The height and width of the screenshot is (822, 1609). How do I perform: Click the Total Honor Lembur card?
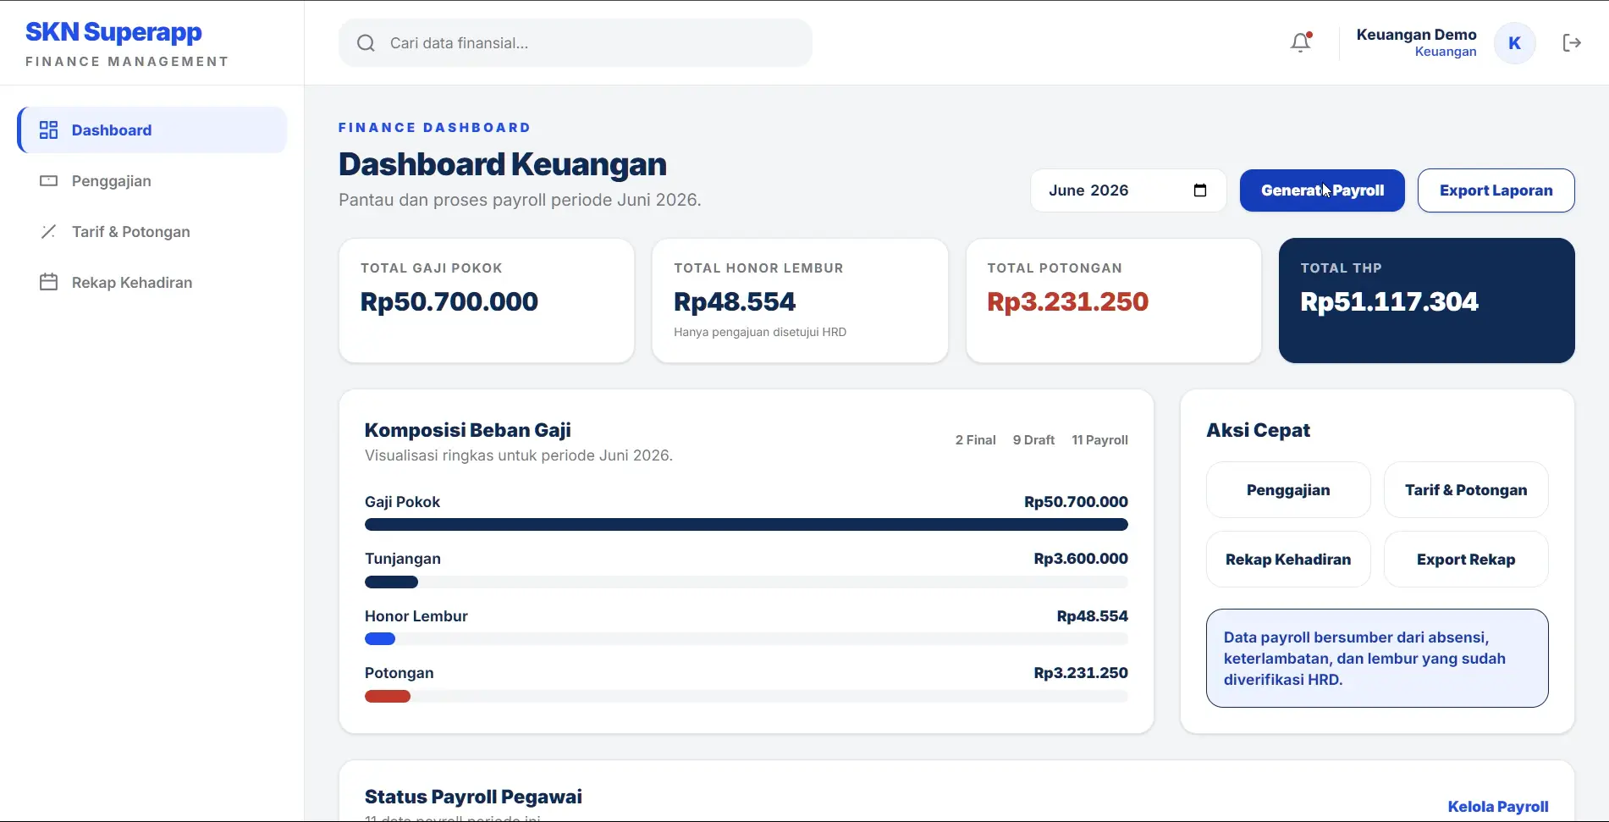(x=800, y=301)
